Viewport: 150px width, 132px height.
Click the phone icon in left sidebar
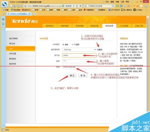pos(3,24)
